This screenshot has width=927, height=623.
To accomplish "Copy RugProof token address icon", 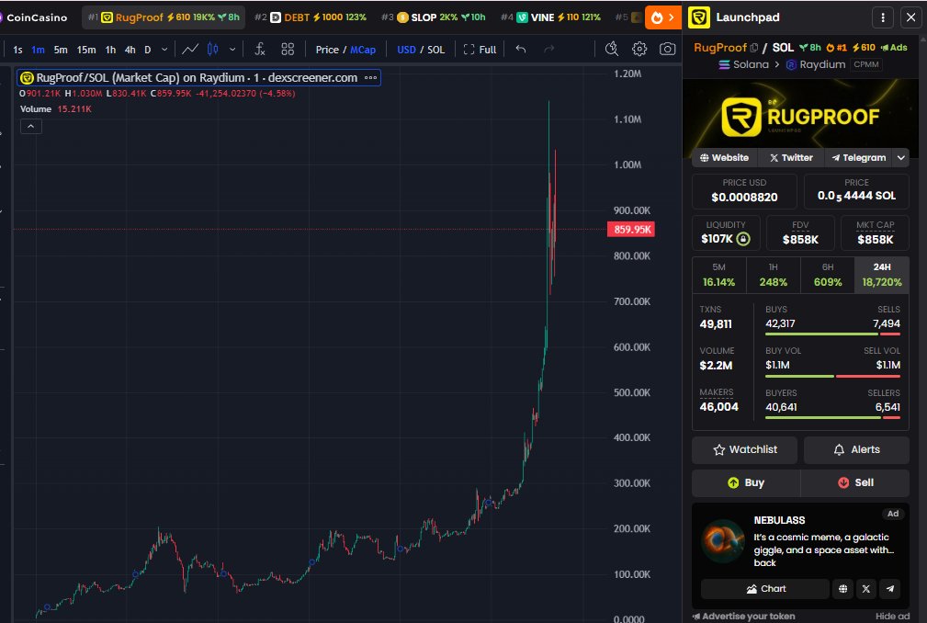I will 753,47.
